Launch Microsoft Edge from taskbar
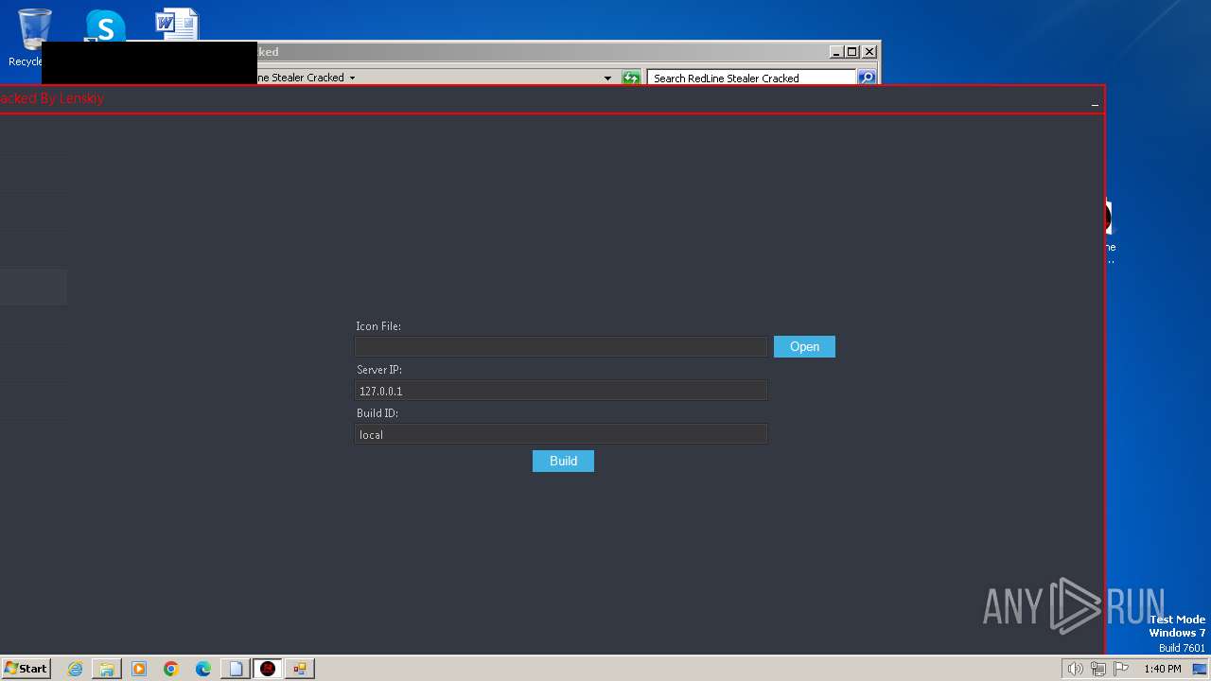The width and height of the screenshot is (1211, 681). tap(203, 669)
